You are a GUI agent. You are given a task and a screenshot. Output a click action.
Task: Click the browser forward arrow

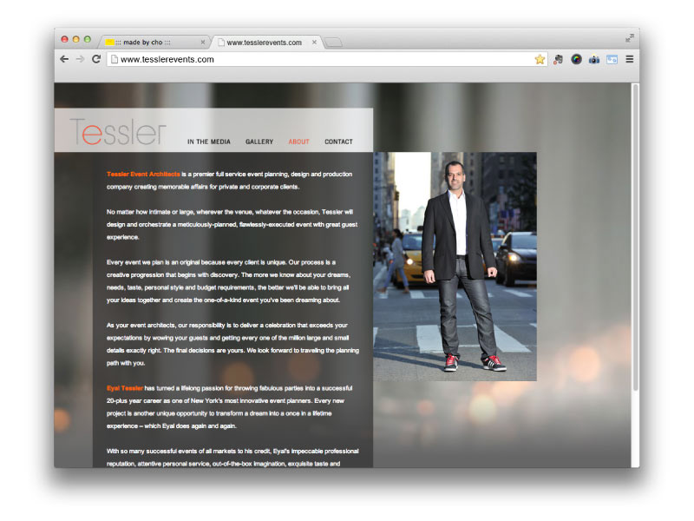pyautogui.click(x=80, y=59)
